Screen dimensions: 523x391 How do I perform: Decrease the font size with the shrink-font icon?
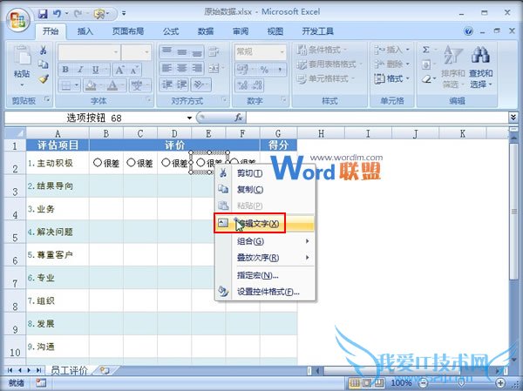coord(134,70)
